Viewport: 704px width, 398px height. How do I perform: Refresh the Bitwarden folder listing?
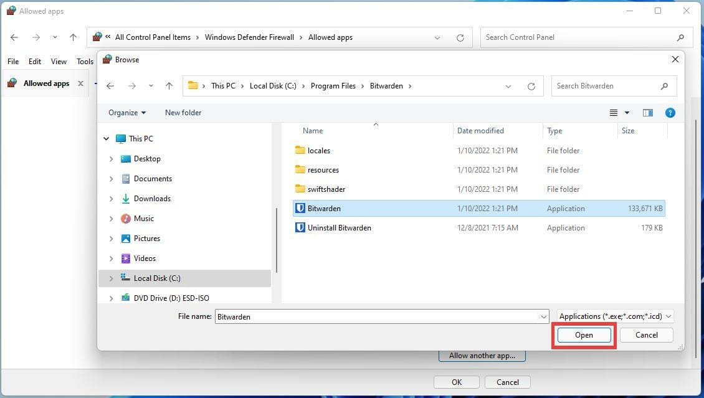[x=531, y=86]
